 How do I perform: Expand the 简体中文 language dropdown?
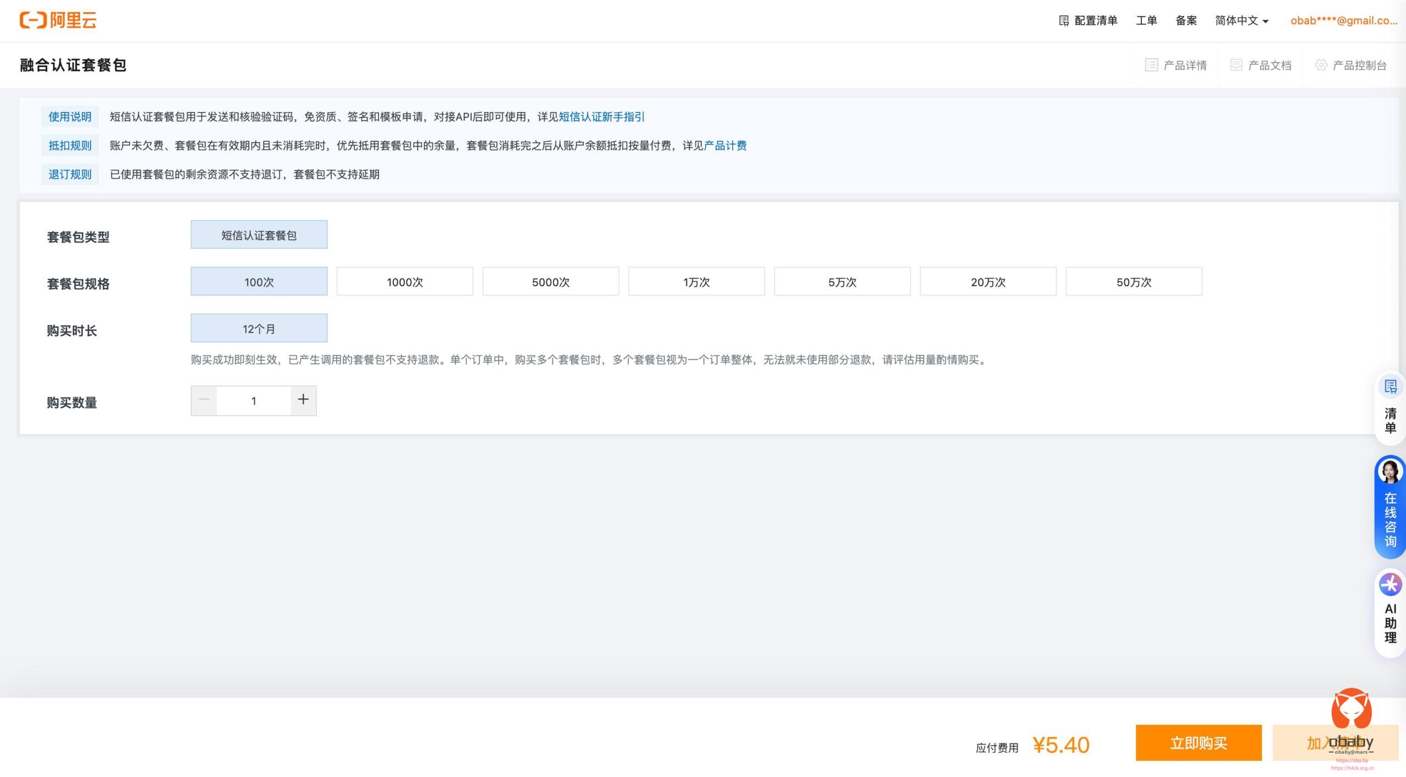(1241, 21)
